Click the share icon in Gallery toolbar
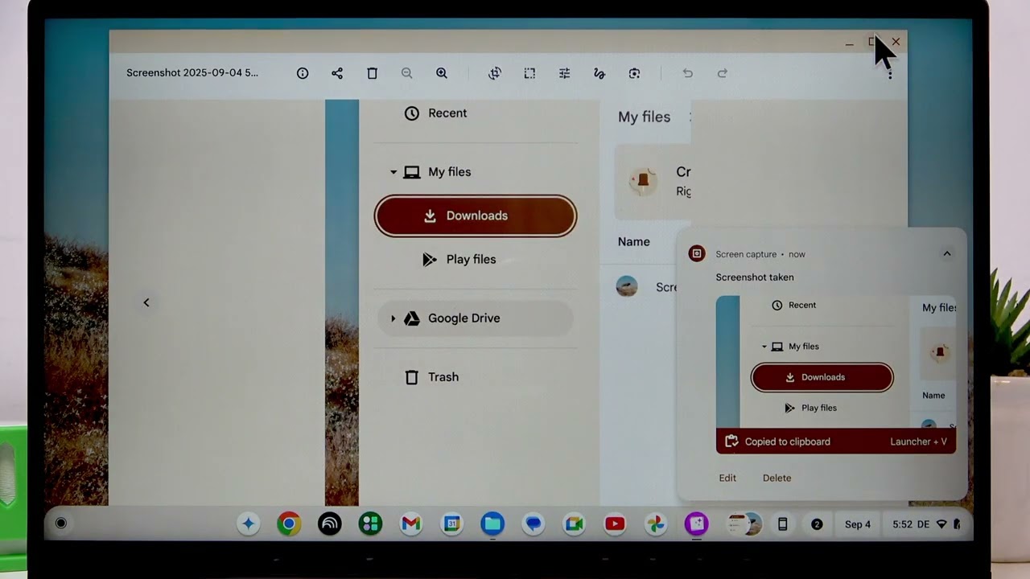This screenshot has width=1030, height=579. 337,73
